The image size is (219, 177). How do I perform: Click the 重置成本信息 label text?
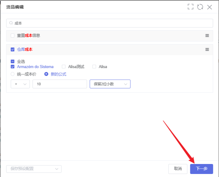(x=29, y=35)
